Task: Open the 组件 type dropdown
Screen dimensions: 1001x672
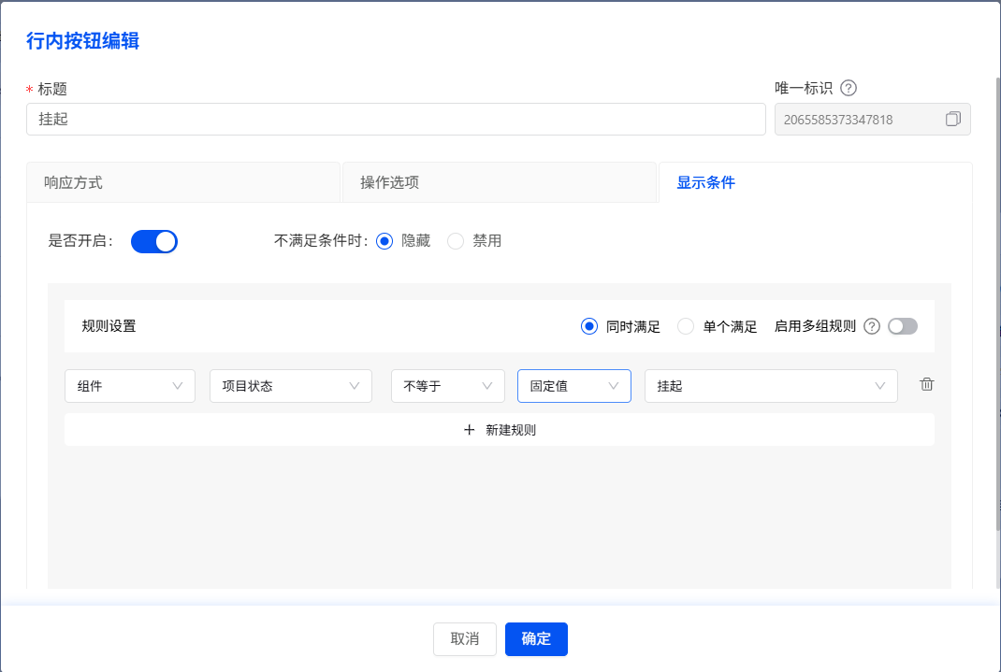Action: 130,386
